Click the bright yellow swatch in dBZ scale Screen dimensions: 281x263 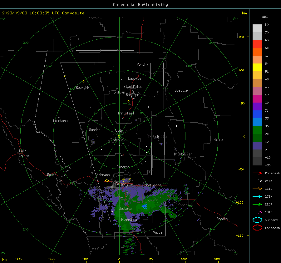257,68
